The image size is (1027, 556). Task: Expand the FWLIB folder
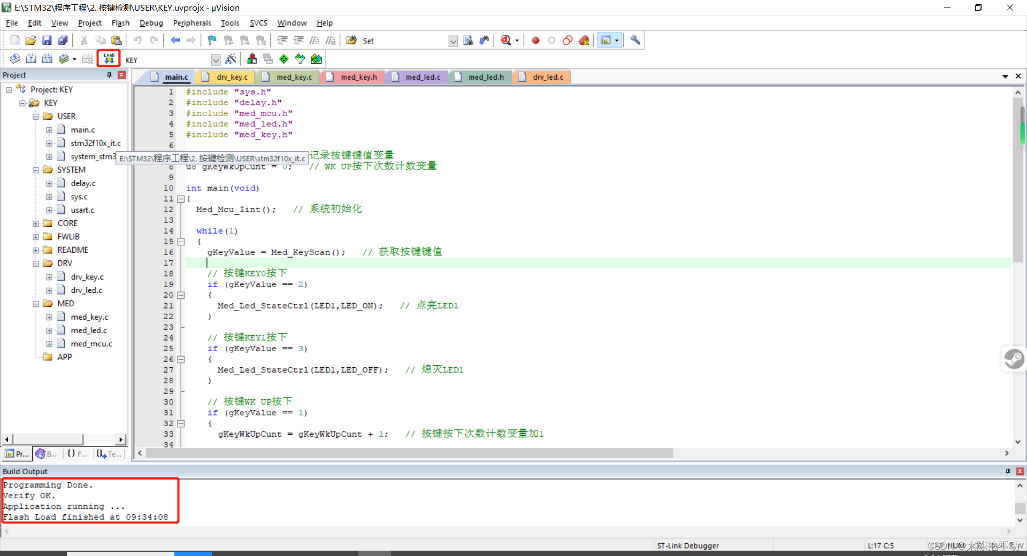click(36, 237)
